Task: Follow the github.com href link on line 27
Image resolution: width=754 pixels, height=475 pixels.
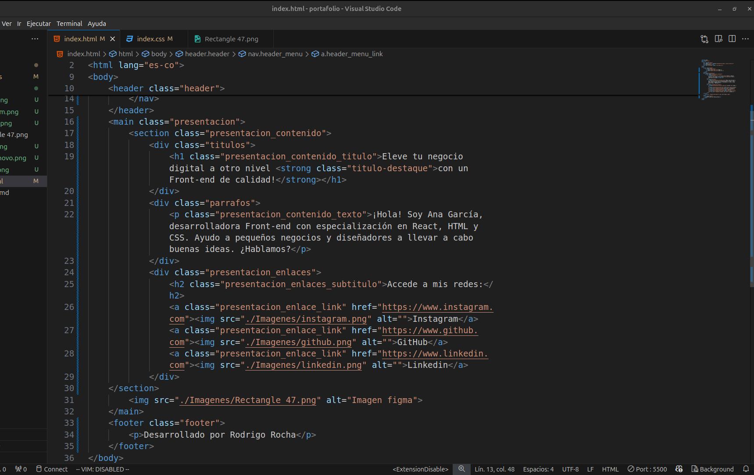Action: click(x=430, y=331)
